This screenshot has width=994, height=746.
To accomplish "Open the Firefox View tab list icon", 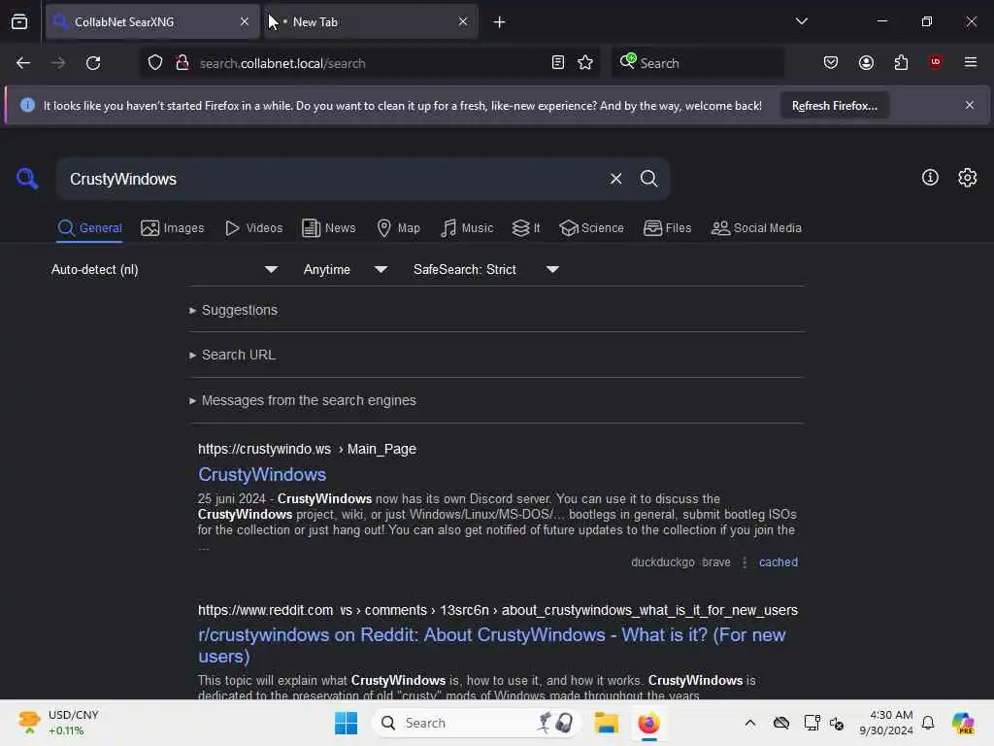I will click(x=19, y=22).
